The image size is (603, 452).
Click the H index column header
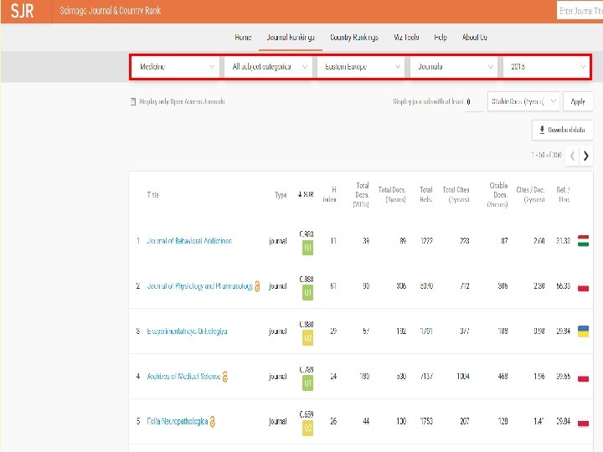point(330,194)
